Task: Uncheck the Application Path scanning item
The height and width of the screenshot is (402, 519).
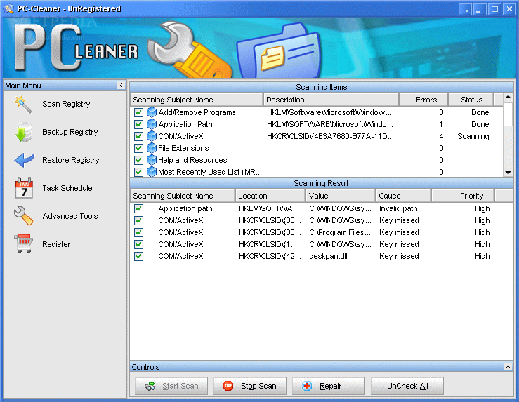Action: click(138, 124)
